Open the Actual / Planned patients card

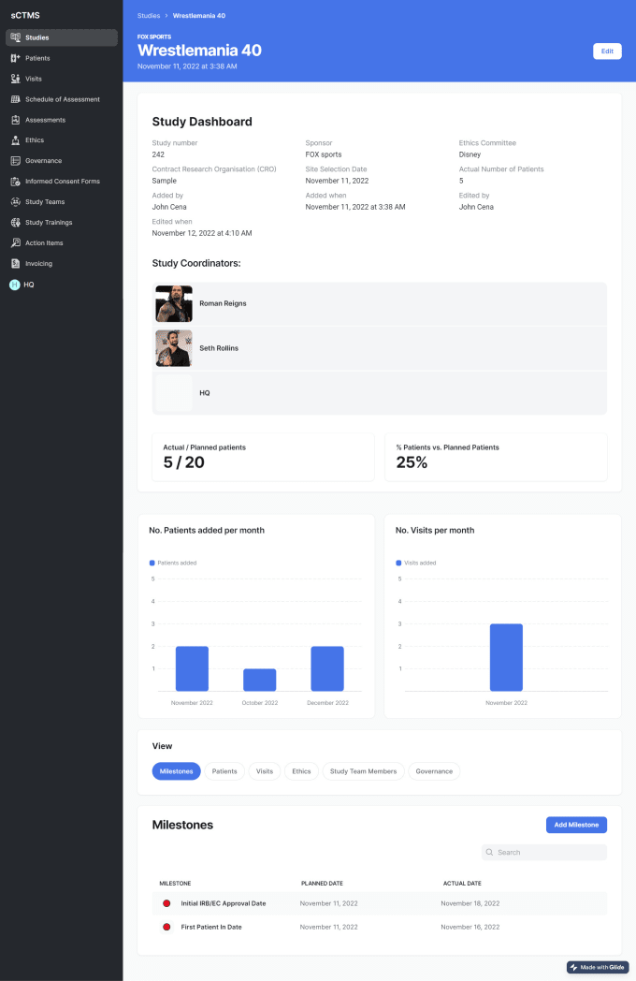tap(263, 458)
